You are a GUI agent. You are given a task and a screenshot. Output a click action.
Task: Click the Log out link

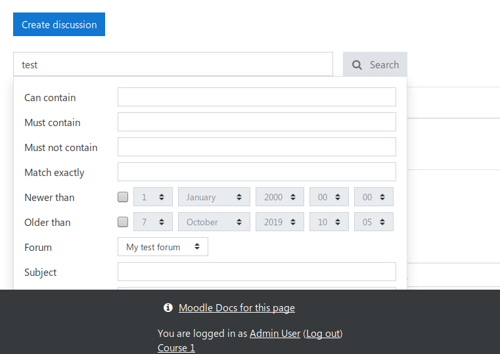(x=323, y=333)
